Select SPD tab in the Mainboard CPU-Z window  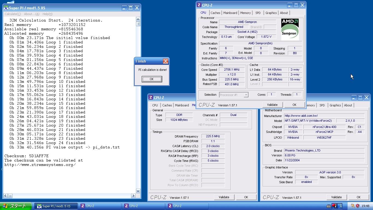tap(322, 105)
